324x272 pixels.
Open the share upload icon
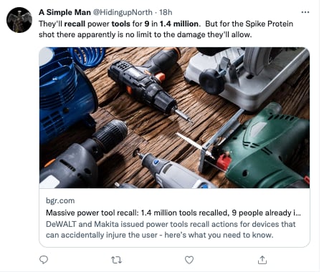pos(262,260)
